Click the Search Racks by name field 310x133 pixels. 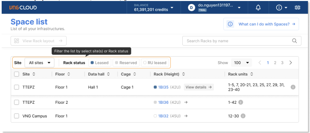(237, 41)
